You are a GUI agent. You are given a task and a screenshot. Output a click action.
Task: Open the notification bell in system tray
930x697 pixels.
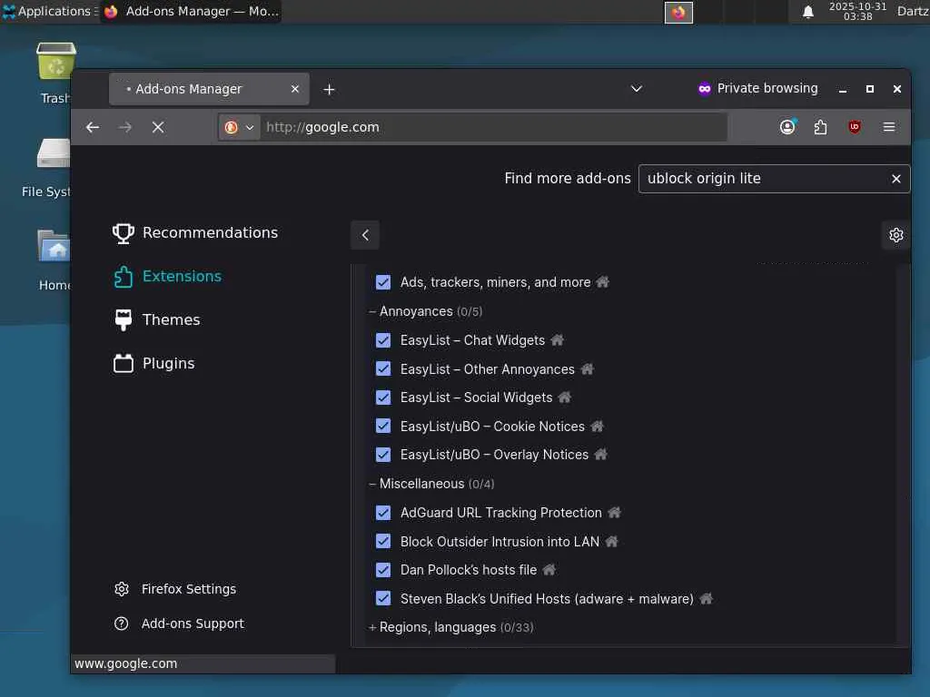[807, 12]
